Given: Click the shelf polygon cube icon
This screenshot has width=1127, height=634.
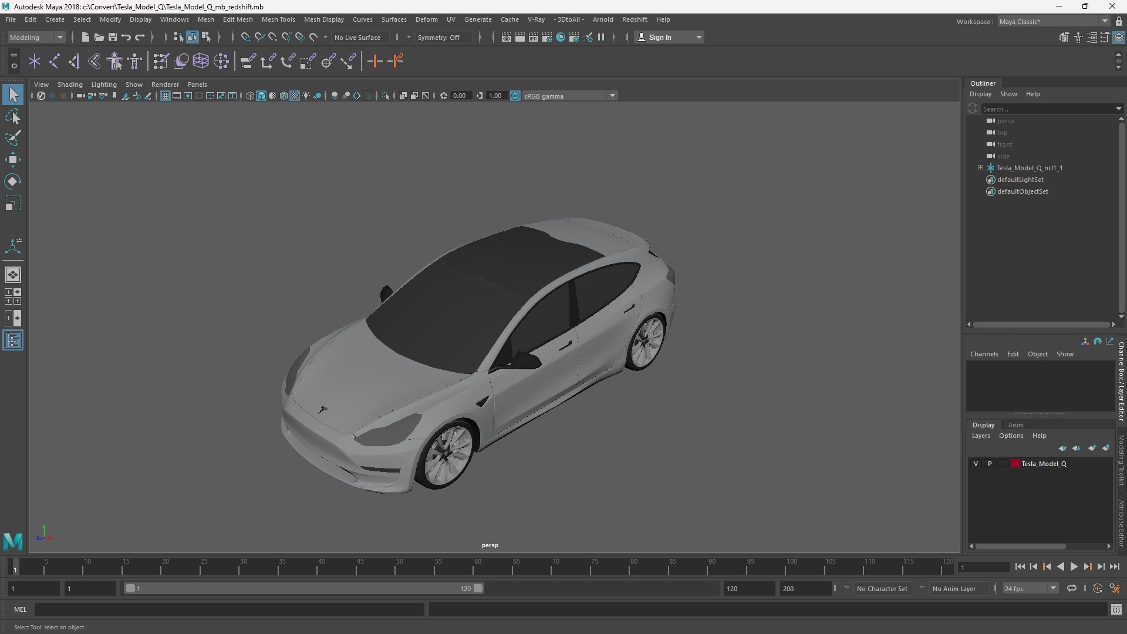Looking at the screenshot, I should [x=201, y=61].
